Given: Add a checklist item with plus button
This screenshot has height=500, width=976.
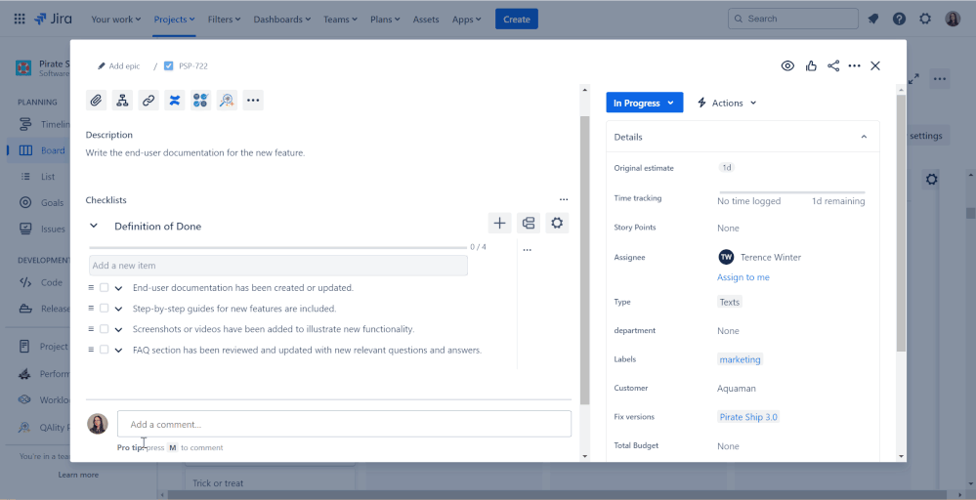Looking at the screenshot, I should (x=499, y=223).
